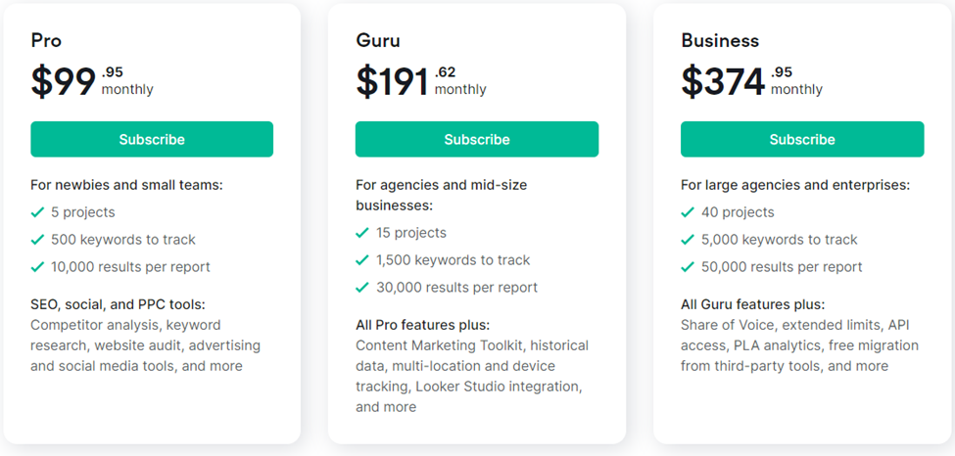Click the checkmark beside '500 keywords to track'
The height and width of the screenshot is (456, 955).
click(38, 240)
